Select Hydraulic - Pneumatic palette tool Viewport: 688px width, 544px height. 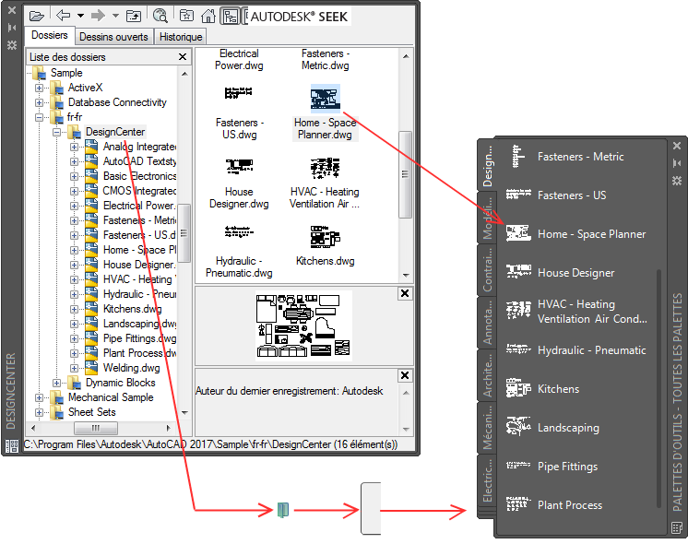[578, 350]
